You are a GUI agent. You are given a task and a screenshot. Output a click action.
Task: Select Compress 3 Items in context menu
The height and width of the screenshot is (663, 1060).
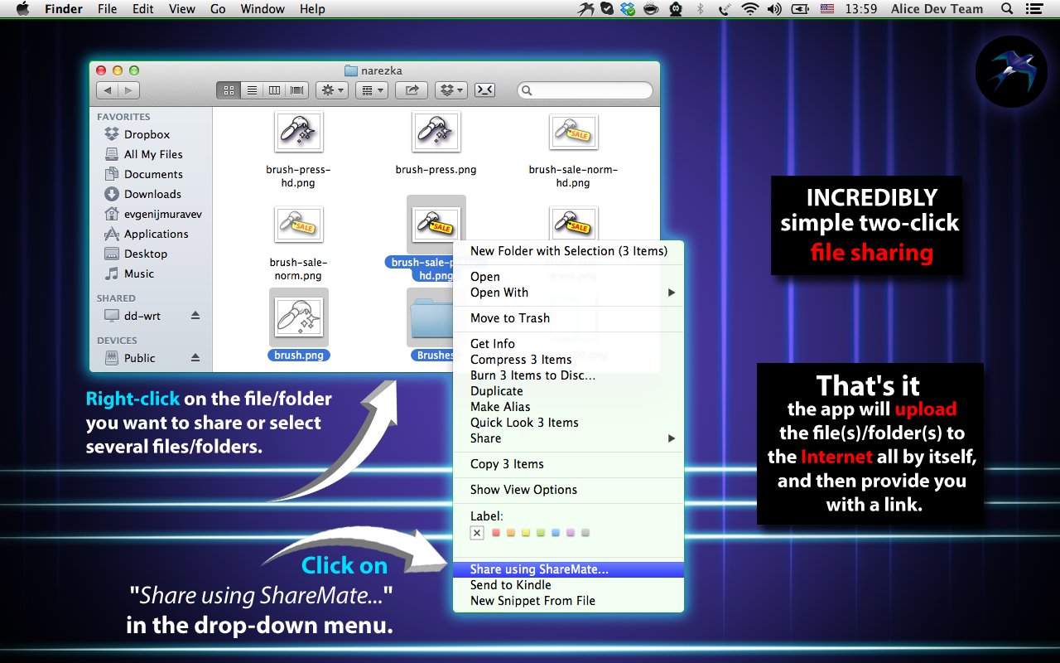click(x=521, y=360)
